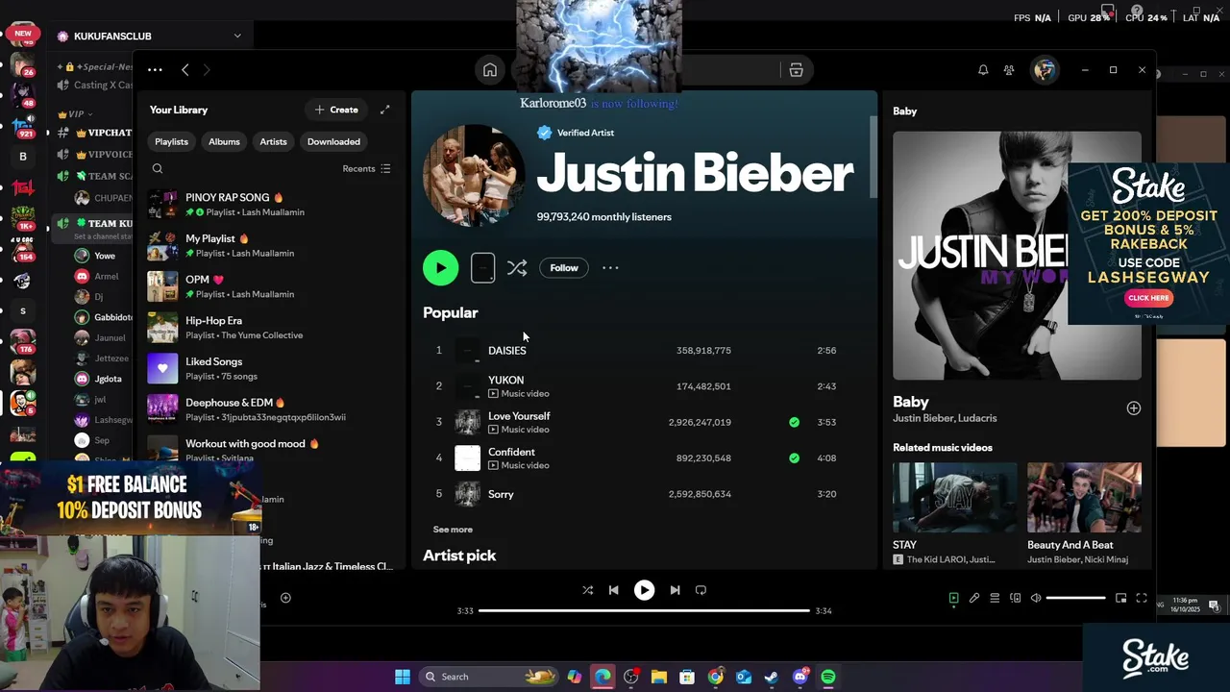Expand the KUKUFANSCLUB server dropdown in Discord
The height and width of the screenshot is (692, 1230).
click(237, 36)
